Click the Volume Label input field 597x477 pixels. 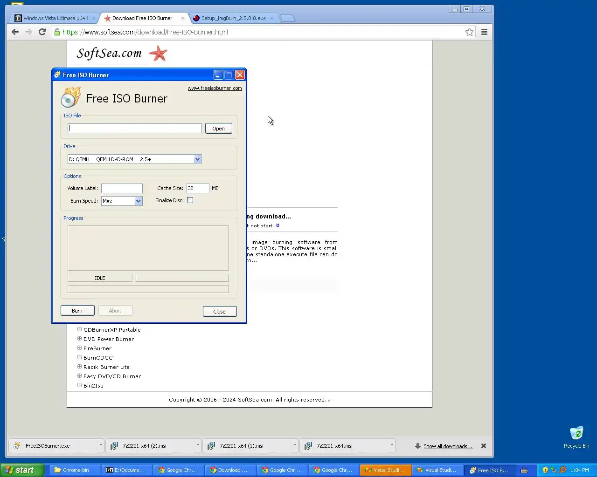click(x=122, y=188)
